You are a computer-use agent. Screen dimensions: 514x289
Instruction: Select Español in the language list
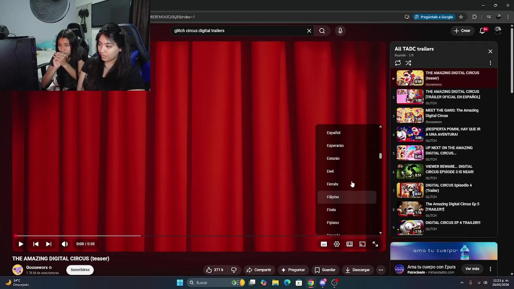tap(347, 133)
